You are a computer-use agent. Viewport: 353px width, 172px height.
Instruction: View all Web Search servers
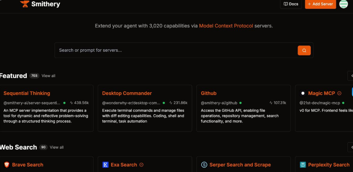click(x=57, y=147)
